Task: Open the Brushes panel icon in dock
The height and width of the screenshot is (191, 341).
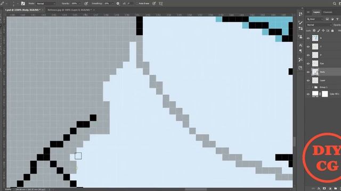Action: 301,22
